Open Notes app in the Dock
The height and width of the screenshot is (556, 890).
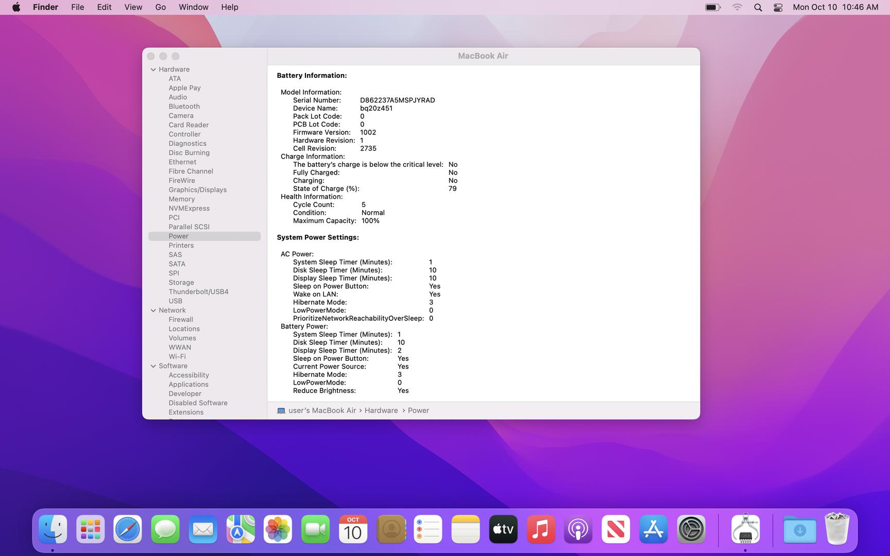click(466, 529)
